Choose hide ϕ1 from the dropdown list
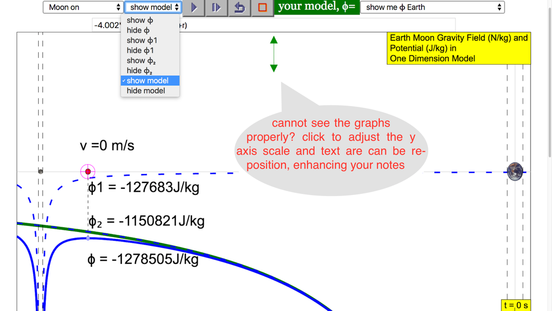The image size is (552, 311). 140,50
